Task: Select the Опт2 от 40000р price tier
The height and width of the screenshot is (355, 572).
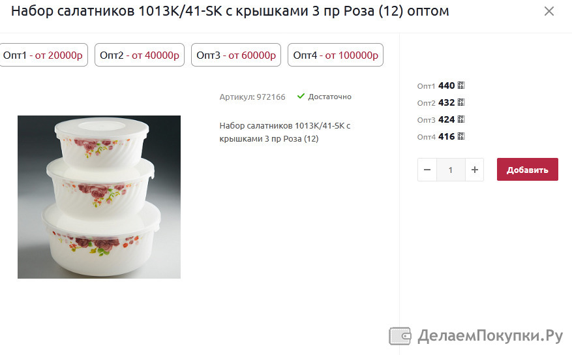Action: pyautogui.click(x=140, y=55)
